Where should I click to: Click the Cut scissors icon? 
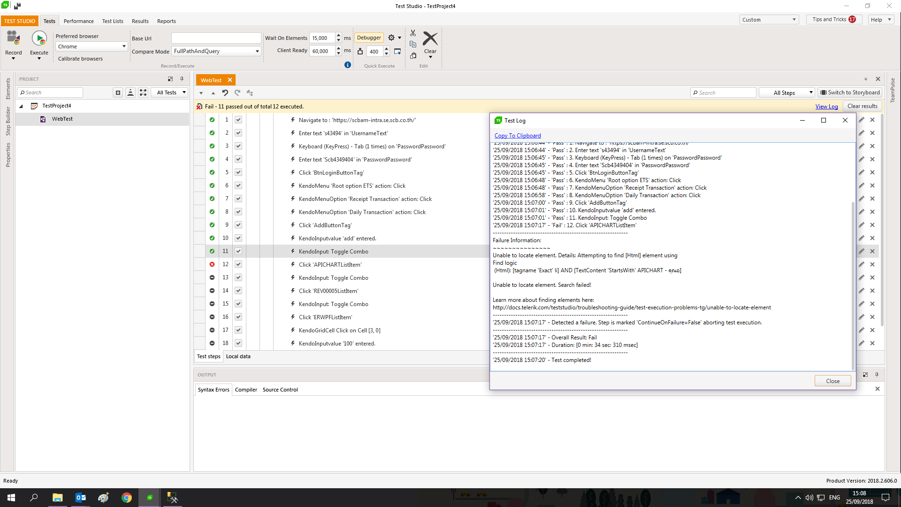click(413, 33)
